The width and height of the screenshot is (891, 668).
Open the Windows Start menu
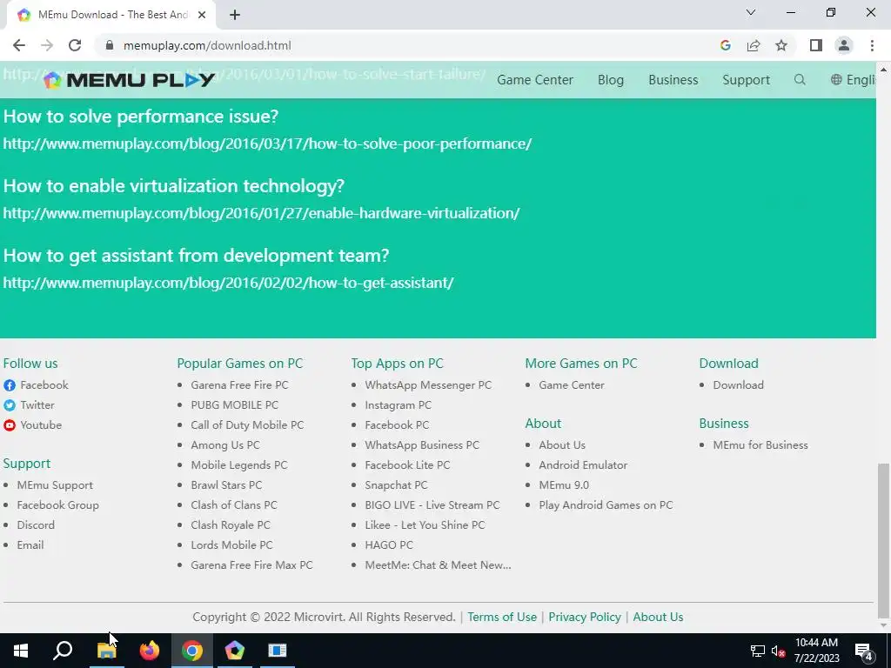click(x=21, y=651)
